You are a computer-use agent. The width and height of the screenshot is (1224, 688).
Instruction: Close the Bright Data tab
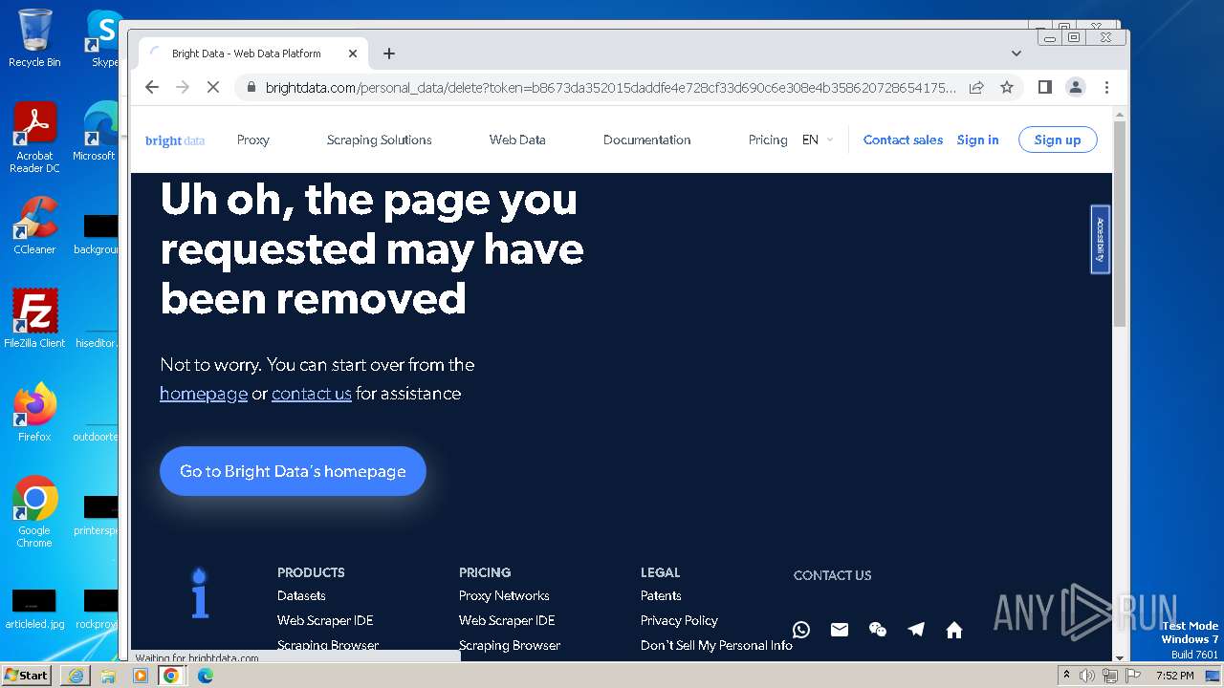(x=352, y=54)
